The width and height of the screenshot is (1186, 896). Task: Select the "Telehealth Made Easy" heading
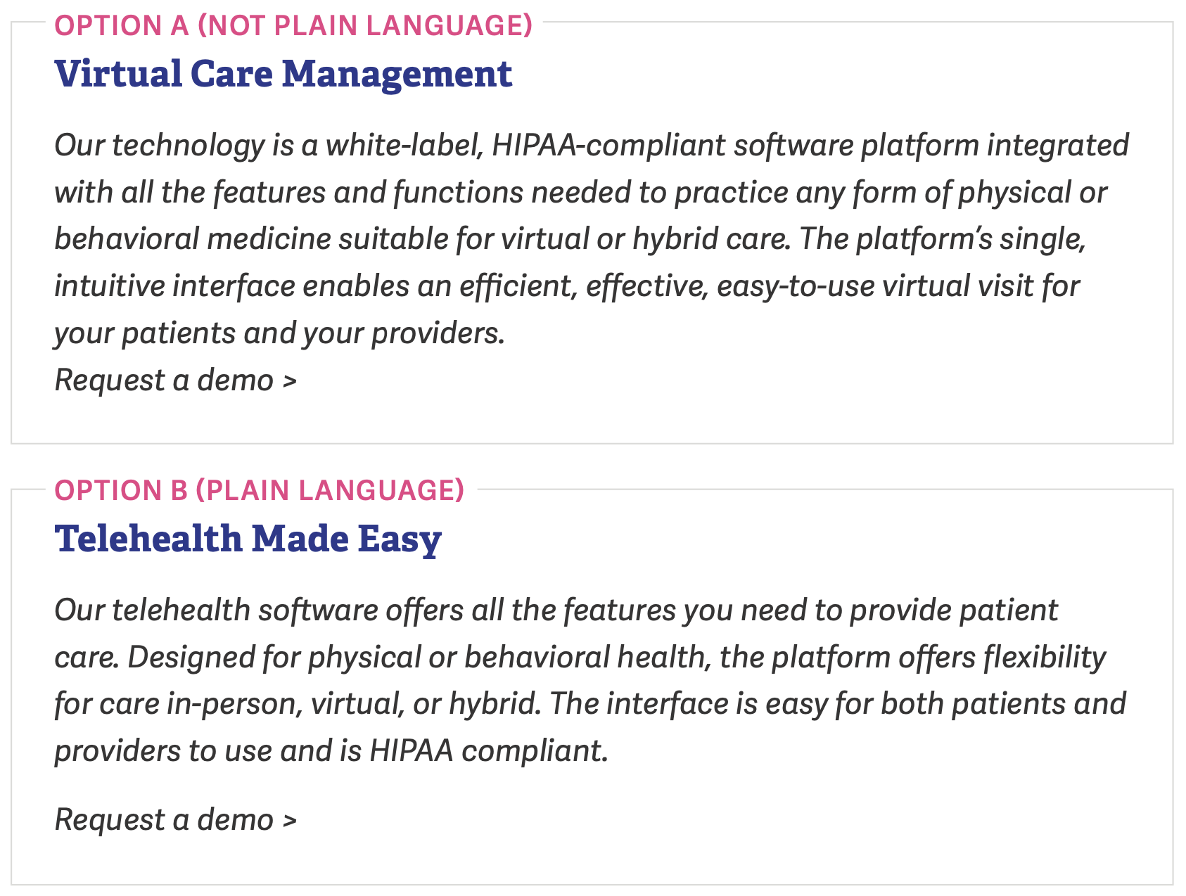click(x=248, y=539)
